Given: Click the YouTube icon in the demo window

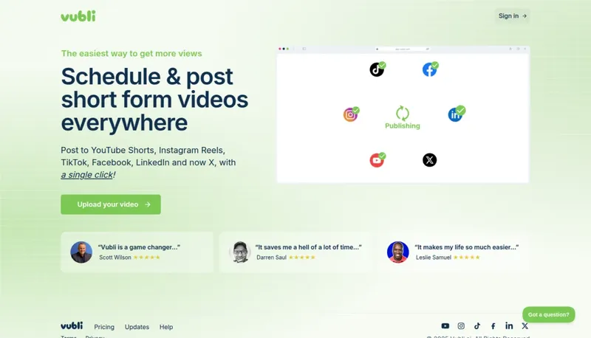Looking at the screenshot, I should point(377,160).
